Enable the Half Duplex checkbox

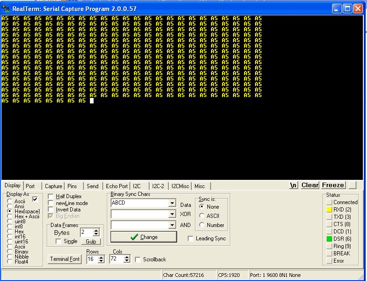coord(51,196)
